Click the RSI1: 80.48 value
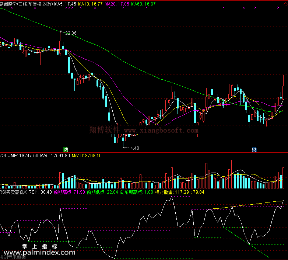The image size is (288, 260). click(40, 192)
